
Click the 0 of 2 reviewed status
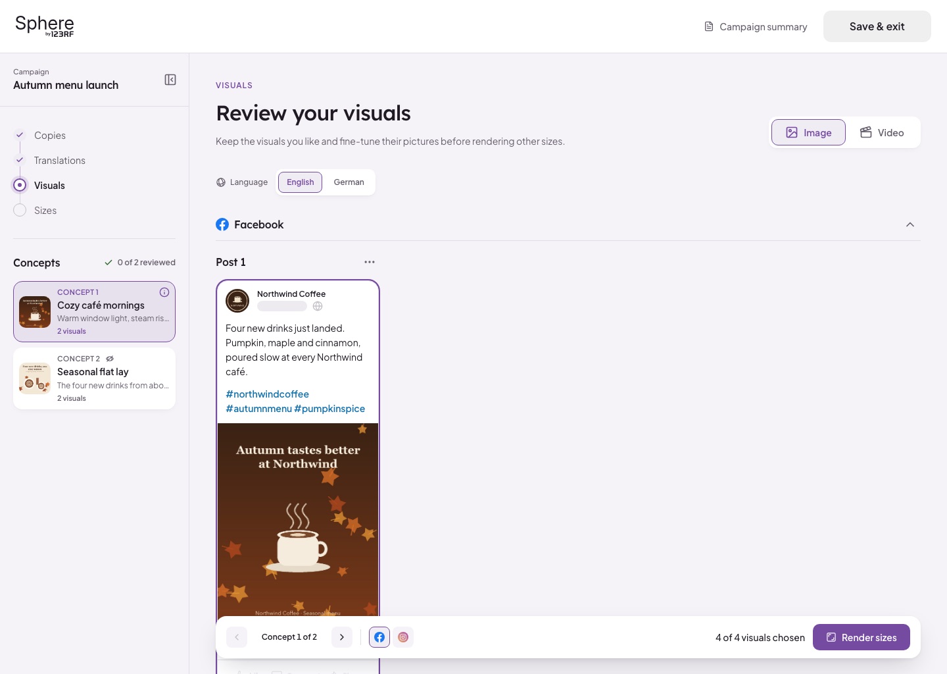[139, 262]
